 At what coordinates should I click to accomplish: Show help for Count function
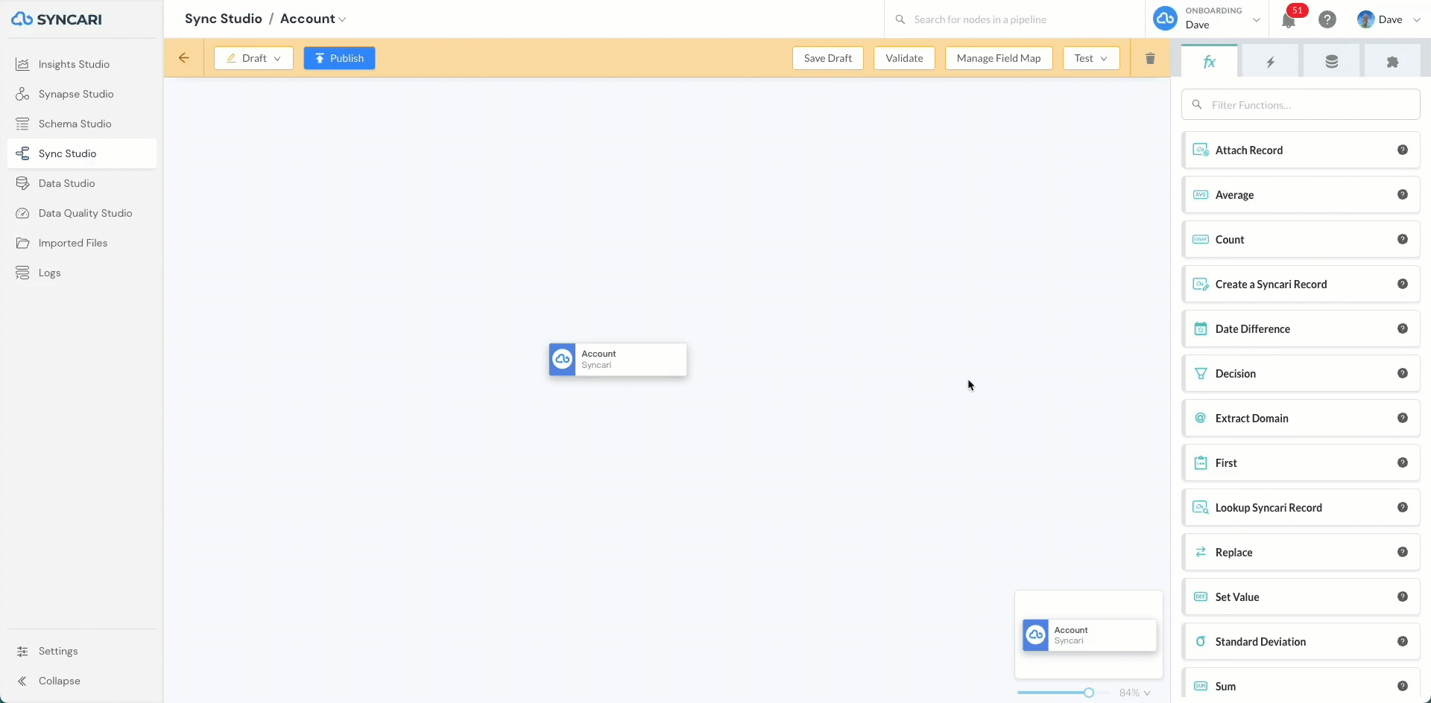[1403, 239]
